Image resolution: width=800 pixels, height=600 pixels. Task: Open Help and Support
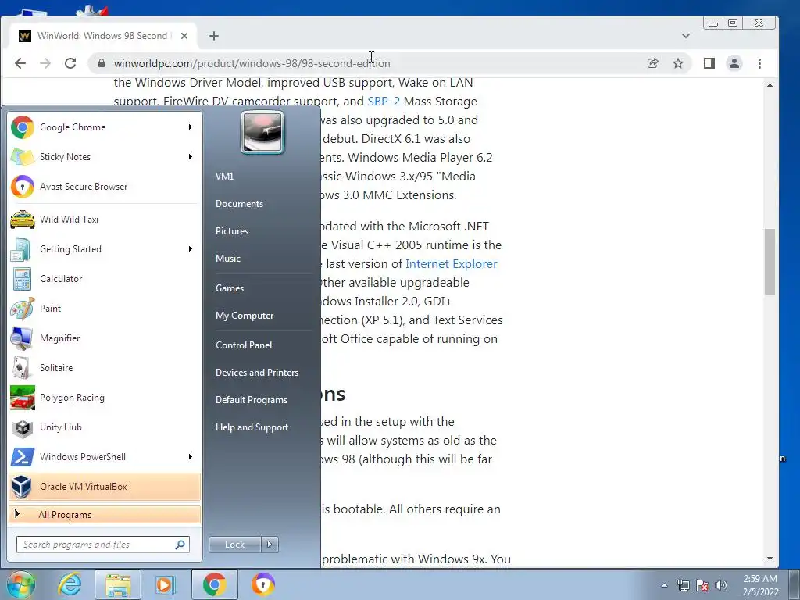tap(252, 427)
